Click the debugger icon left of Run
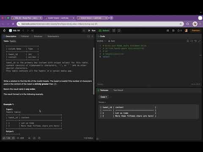The width and height of the screenshot is (203, 152). point(84,30)
